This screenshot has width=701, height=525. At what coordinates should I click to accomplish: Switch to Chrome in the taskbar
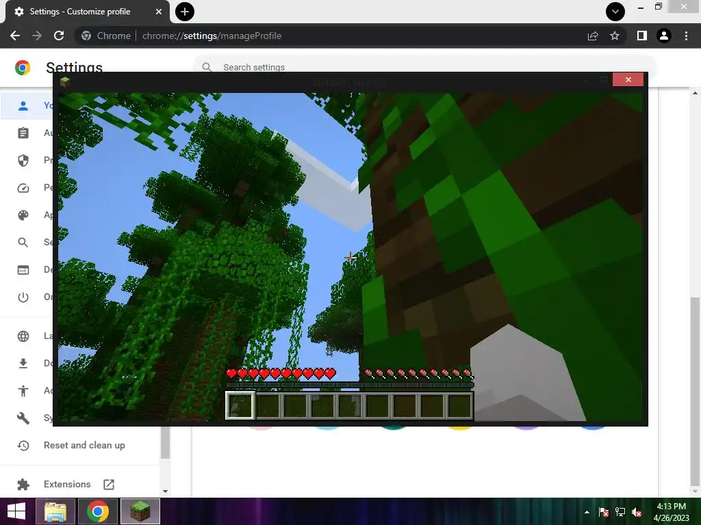click(x=97, y=511)
